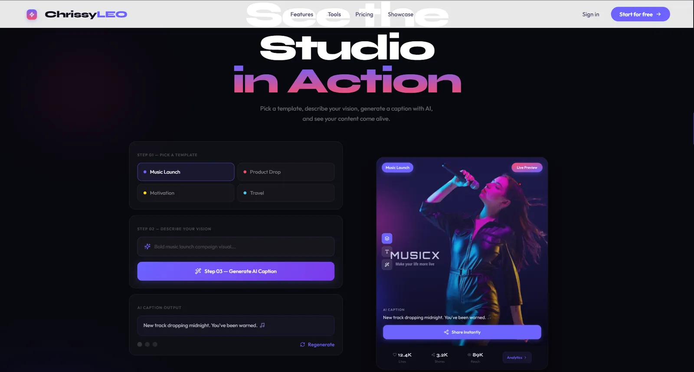Click the Sign in link

click(x=591, y=14)
